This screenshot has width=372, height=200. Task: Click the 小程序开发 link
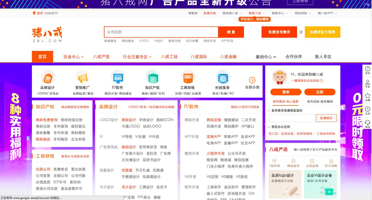coord(216,153)
